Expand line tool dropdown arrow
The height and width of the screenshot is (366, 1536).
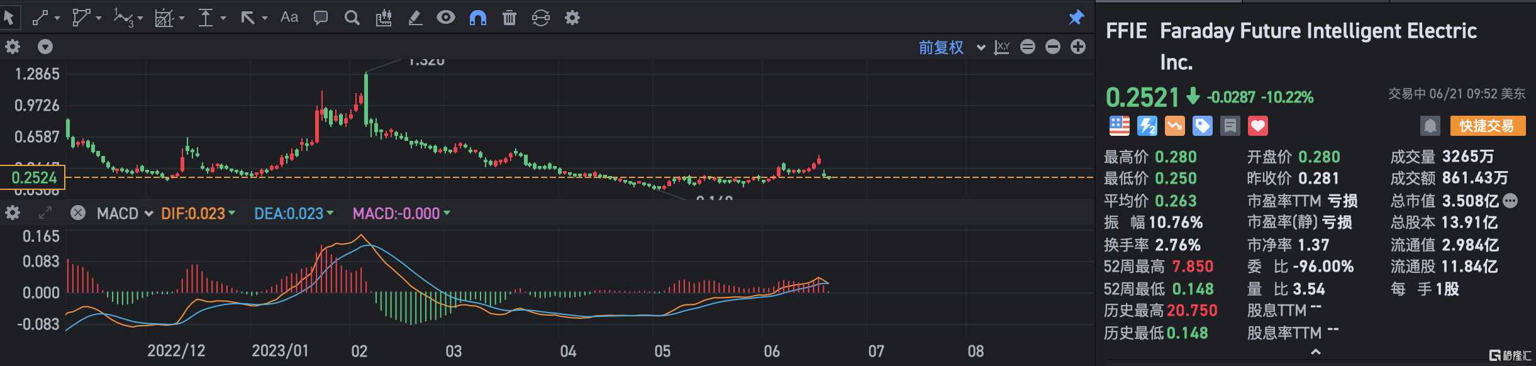click(57, 18)
